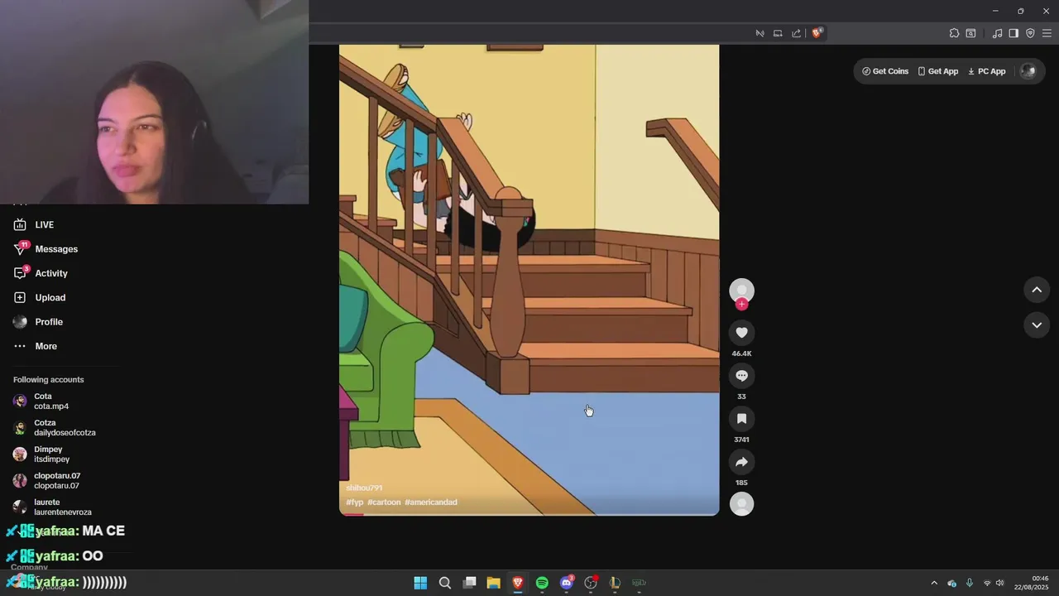
Task: Open Spotify from taskbar
Action: pos(542,583)
